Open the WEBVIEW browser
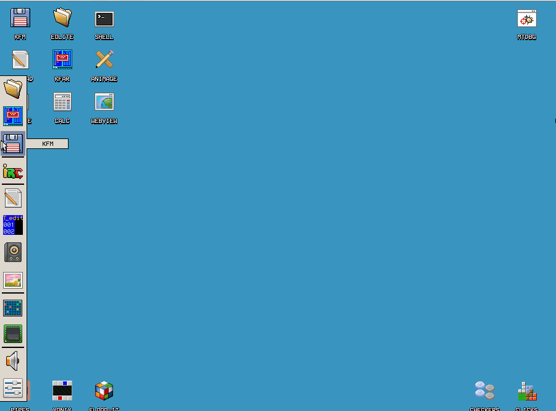Image resolution: width=556 pixels, height=411 pixels. (x=104, y=102)
